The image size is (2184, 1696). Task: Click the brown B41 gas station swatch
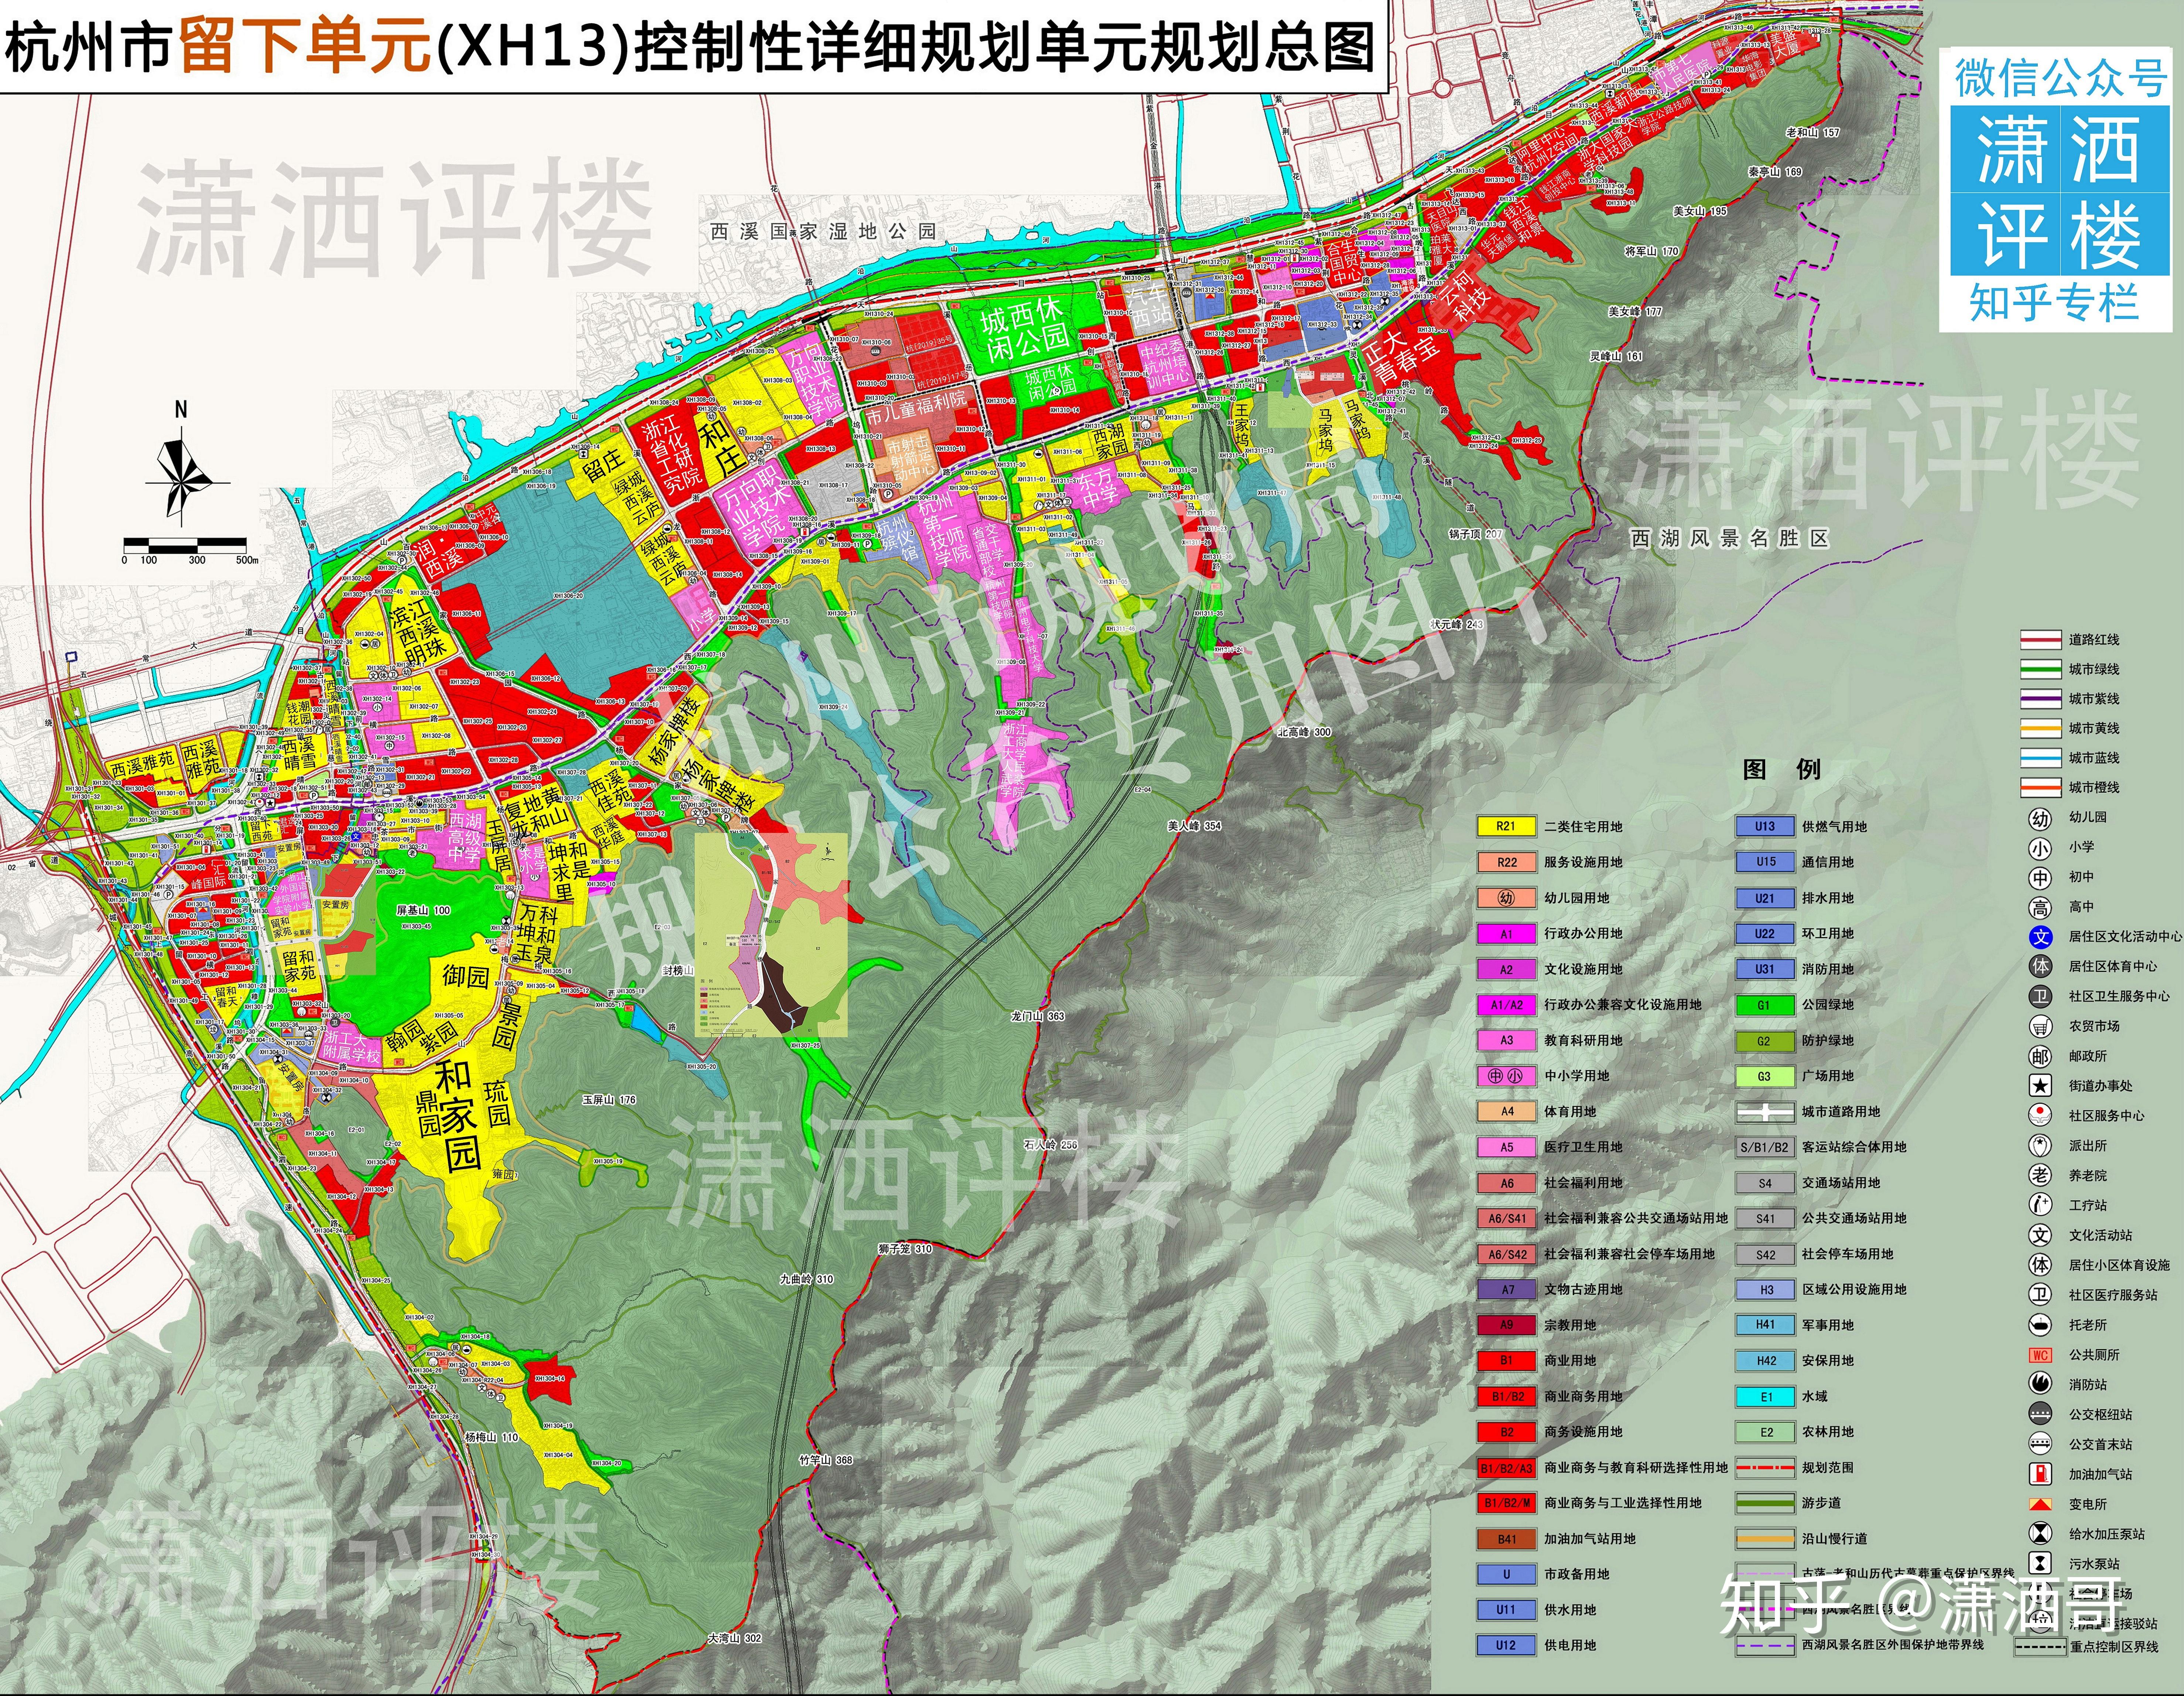[1506, 1539]
